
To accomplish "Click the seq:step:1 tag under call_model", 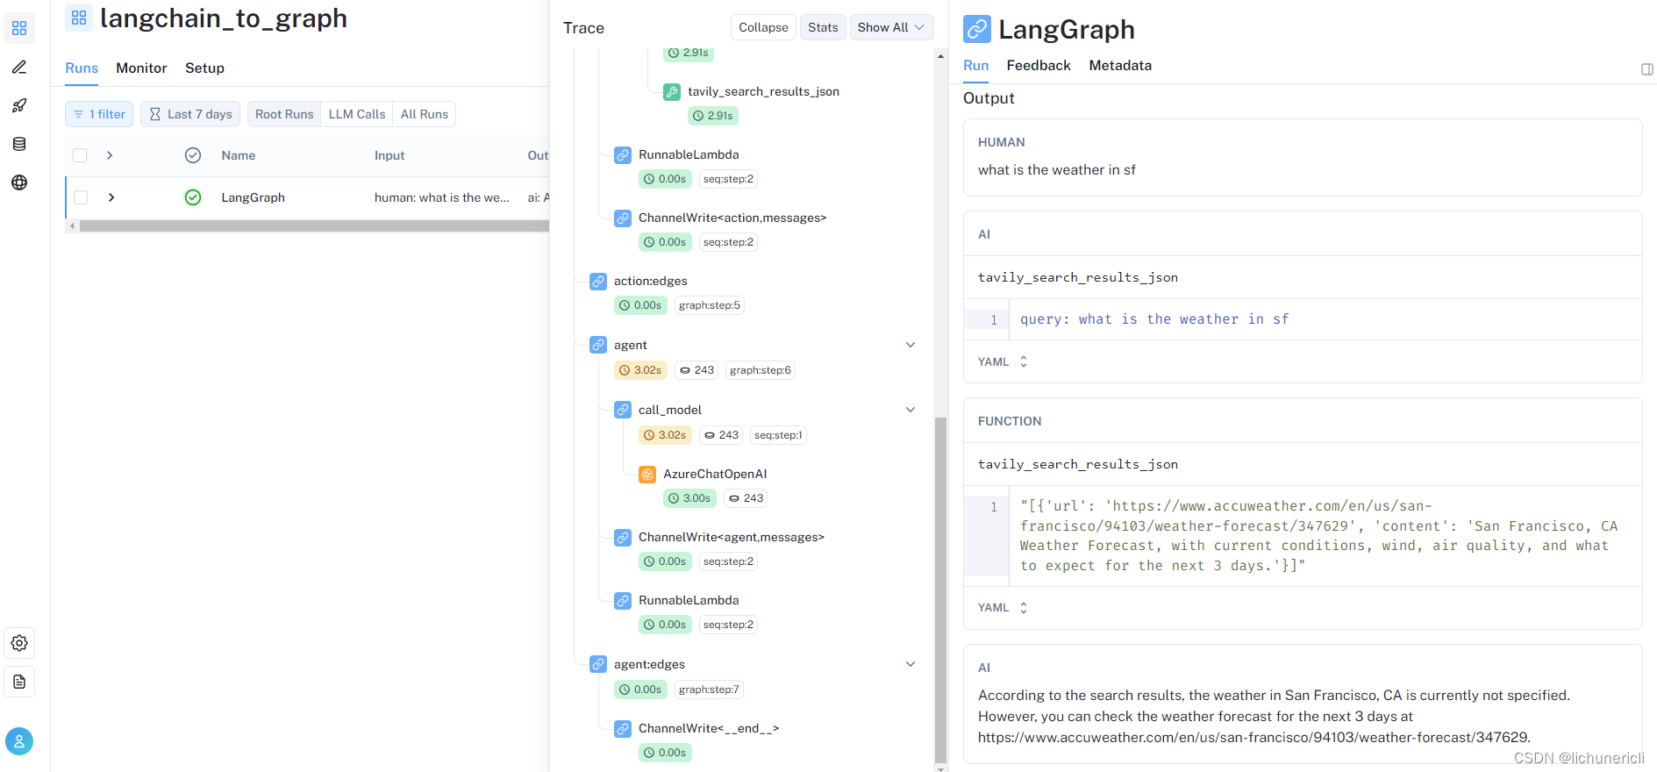I will 778,435.
